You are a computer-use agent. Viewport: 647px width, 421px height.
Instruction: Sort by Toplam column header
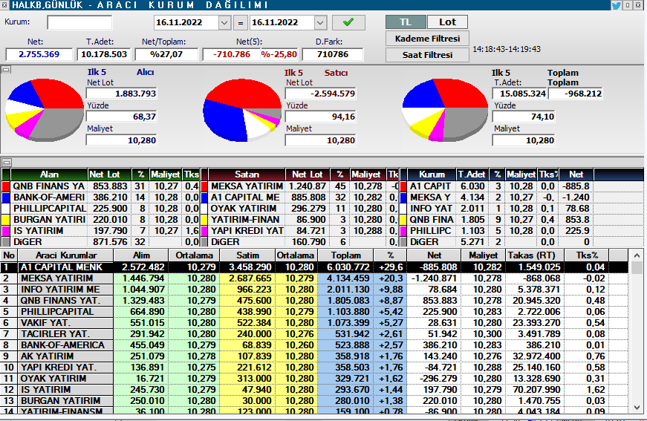345,255
